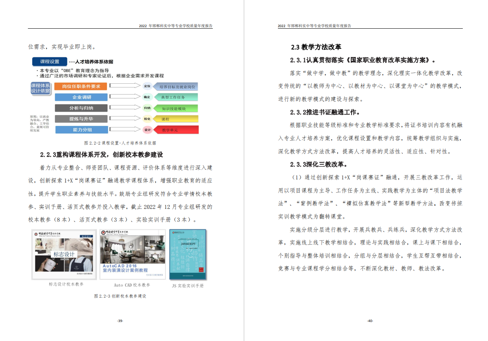Select heading 2.3.2推进书证融通工作

[325, 112]
